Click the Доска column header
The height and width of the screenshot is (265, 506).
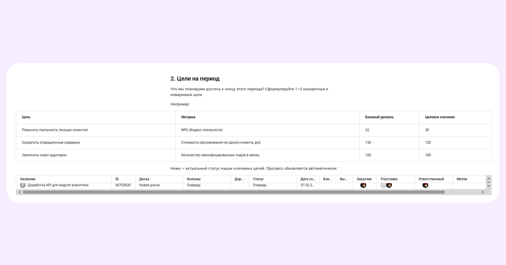click(x=144, y=179)
